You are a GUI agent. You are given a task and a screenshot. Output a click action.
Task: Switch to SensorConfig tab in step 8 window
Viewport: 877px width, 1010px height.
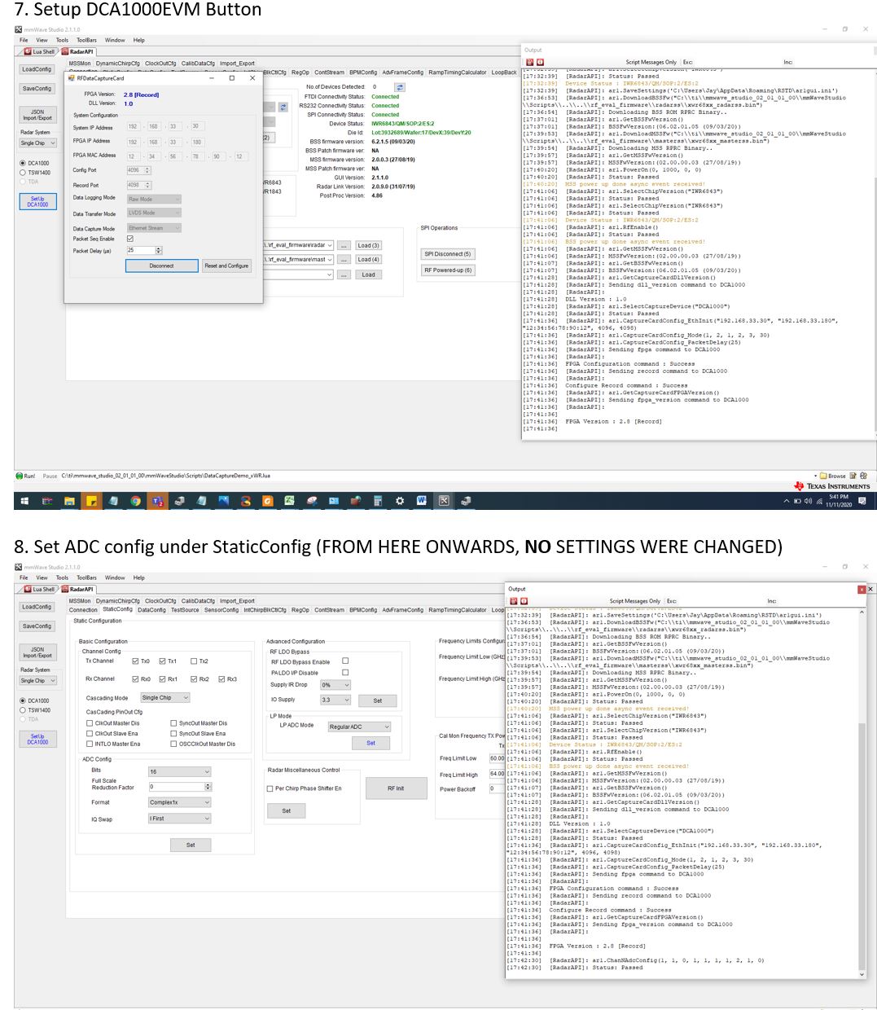(x=221, y=609)
